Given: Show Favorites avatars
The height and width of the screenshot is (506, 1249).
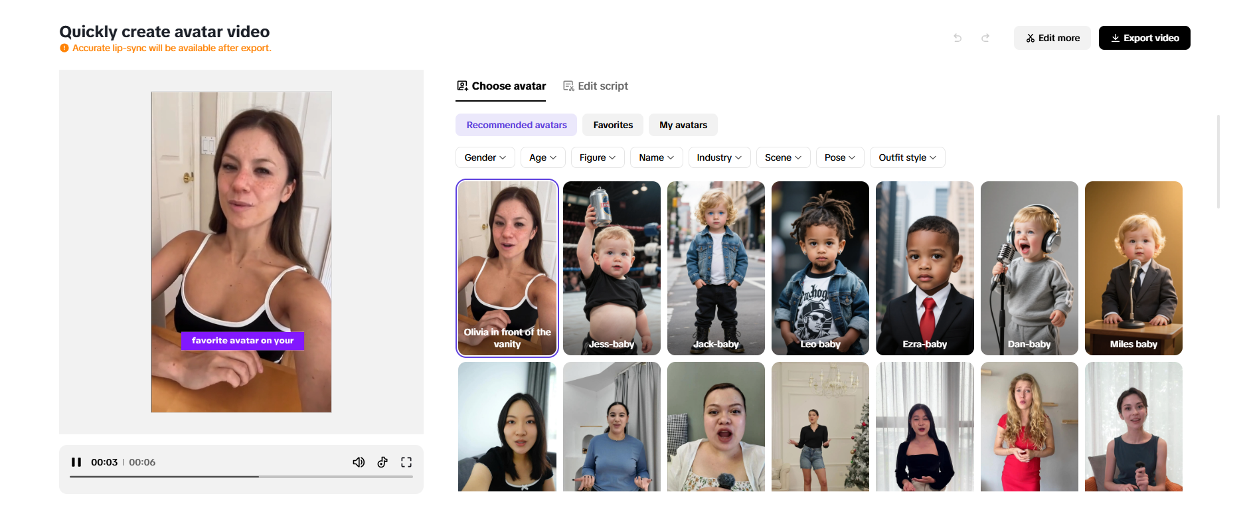Looking at the screenshot, I should [x=613, y=125].
